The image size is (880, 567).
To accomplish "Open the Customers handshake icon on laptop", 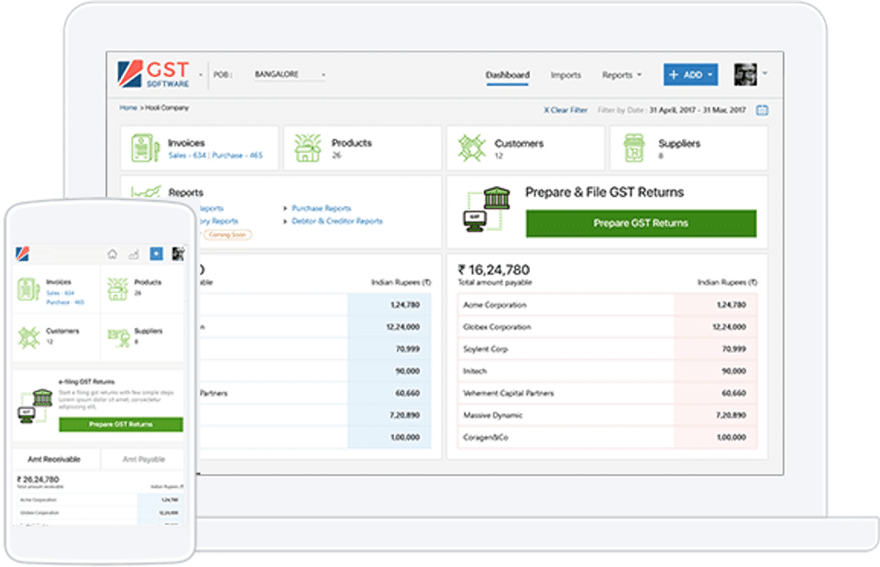I will point(471,148).
